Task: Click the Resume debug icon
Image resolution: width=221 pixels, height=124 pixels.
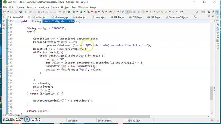Action: tap(31, 12)
